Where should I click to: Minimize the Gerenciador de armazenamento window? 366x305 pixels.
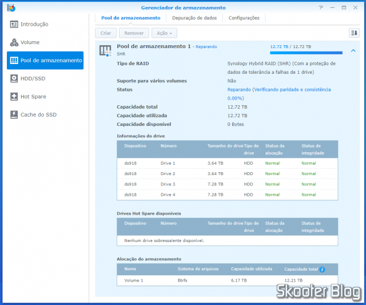click(x=332, y=7)
